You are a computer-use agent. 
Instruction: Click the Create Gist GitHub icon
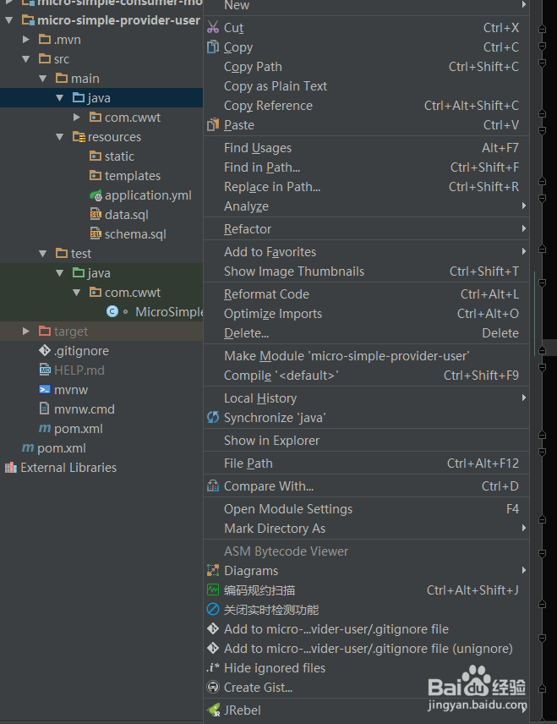coord(213,688)
